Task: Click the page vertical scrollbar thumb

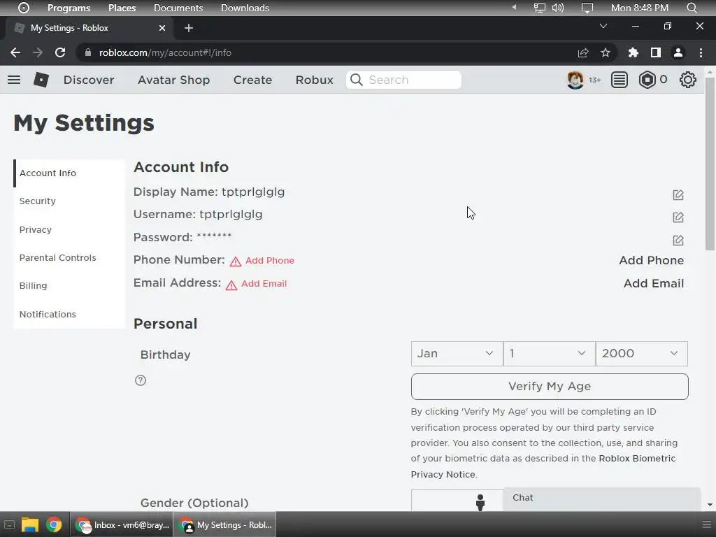Action: (x=710, y=164)
